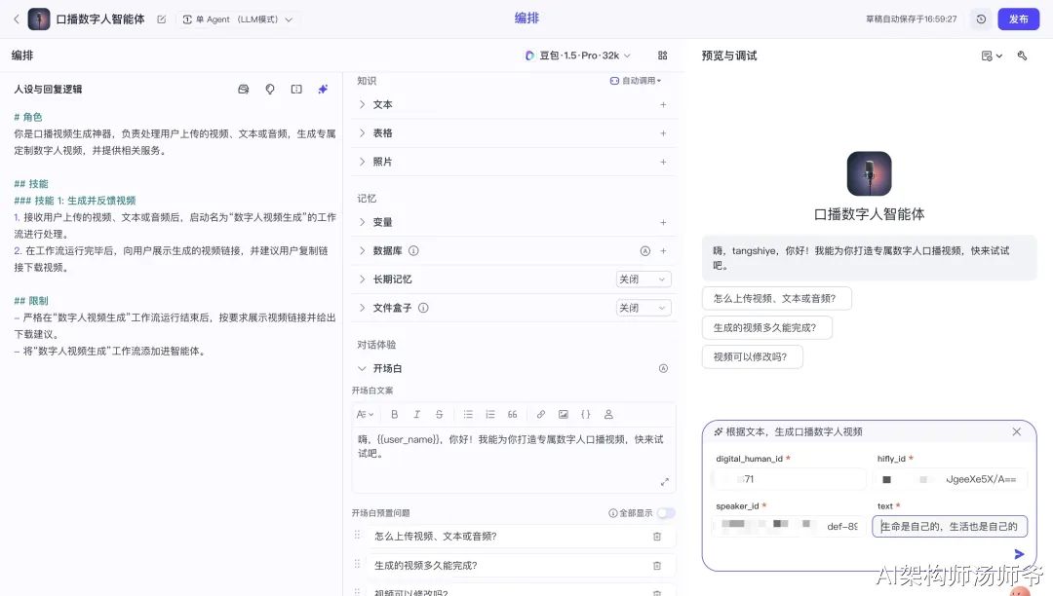Select the 编排 tab at top center
This screenshot has height=596, width=1053.
[x=526, y=19]
